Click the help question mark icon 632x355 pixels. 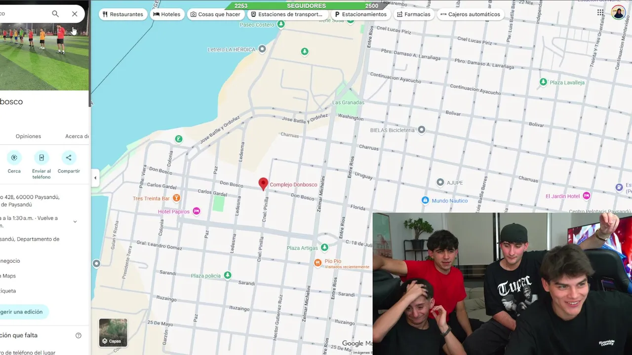pyautogui.click(x=79, y=335)
